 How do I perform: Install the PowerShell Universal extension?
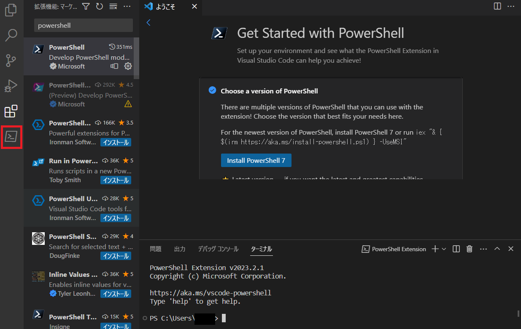[116, 218]
